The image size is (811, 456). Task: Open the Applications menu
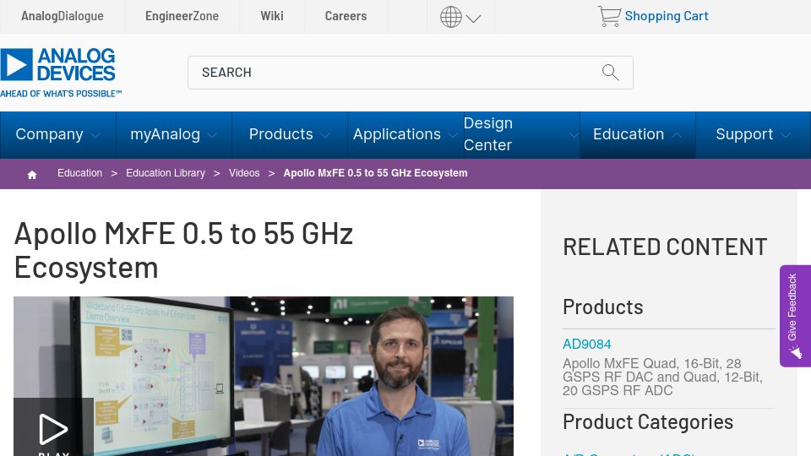(x=397, y=134)
